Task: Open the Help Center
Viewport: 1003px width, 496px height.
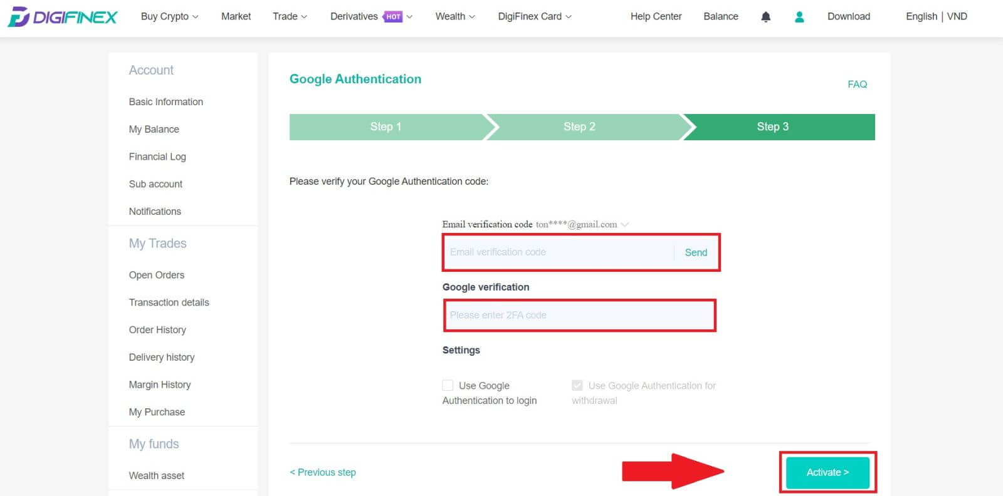Action: (x=656, y=16)
